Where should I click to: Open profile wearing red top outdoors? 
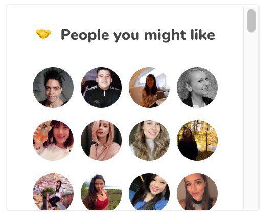click(101, 191)
